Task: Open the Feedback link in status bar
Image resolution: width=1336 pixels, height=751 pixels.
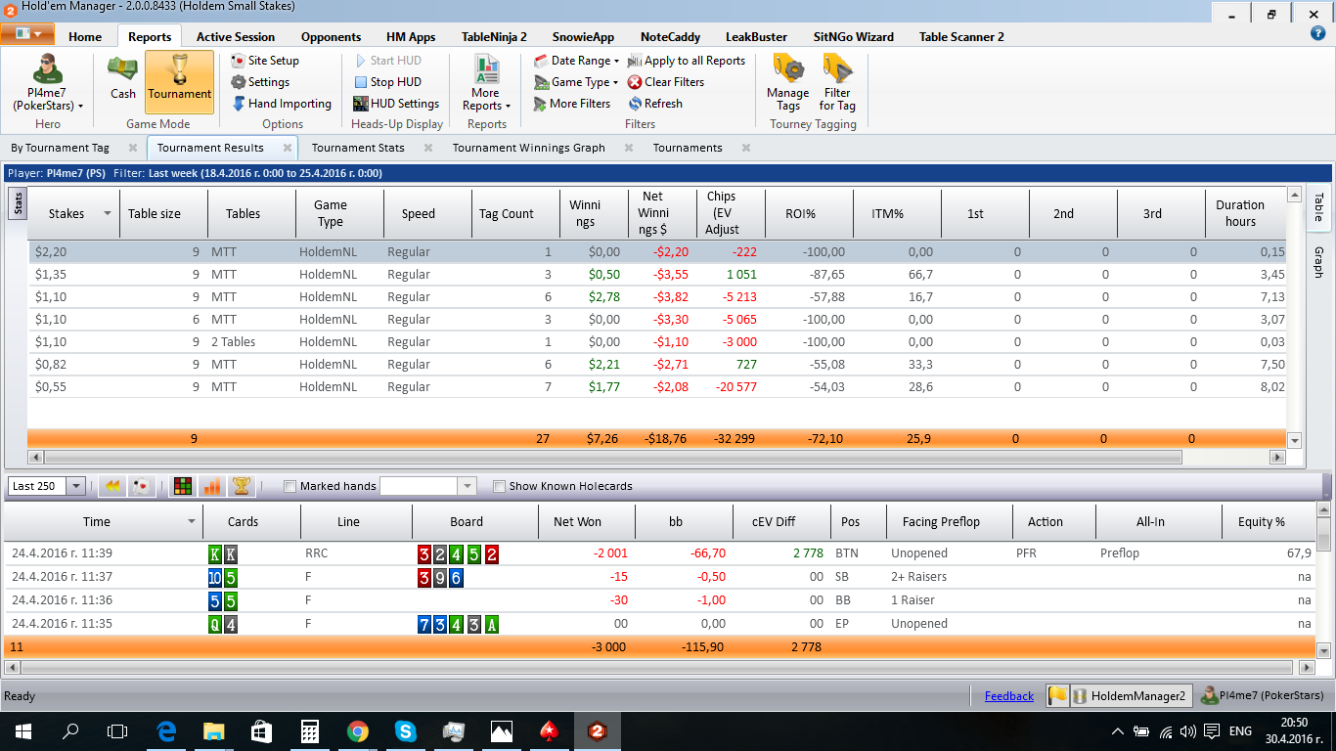Action: tap(1009, 696)
